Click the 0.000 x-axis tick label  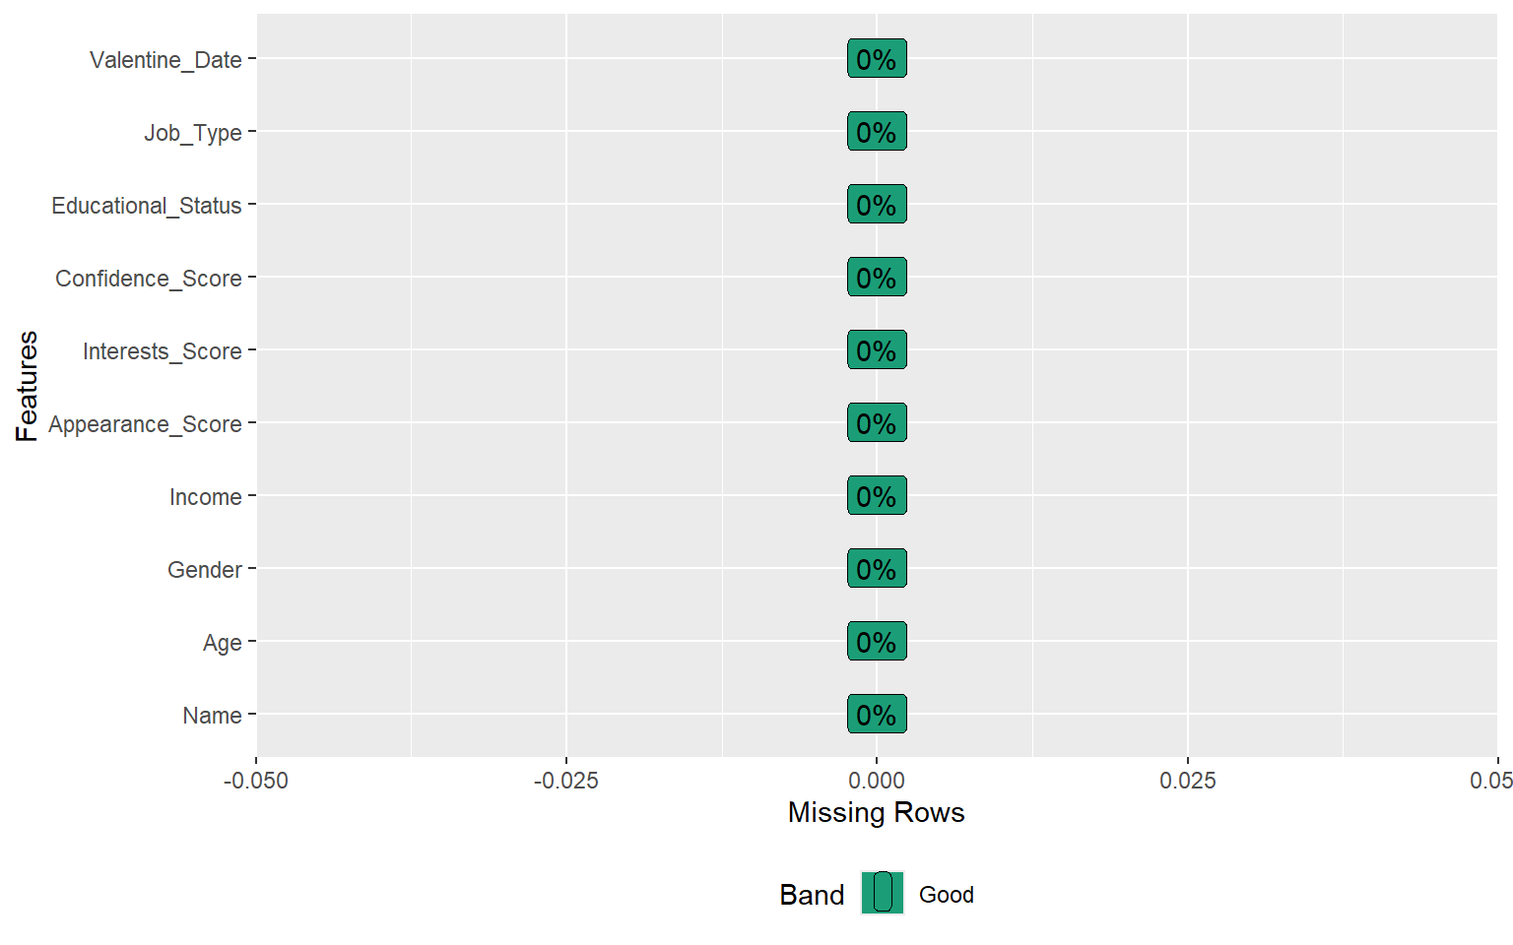(877, 781)
